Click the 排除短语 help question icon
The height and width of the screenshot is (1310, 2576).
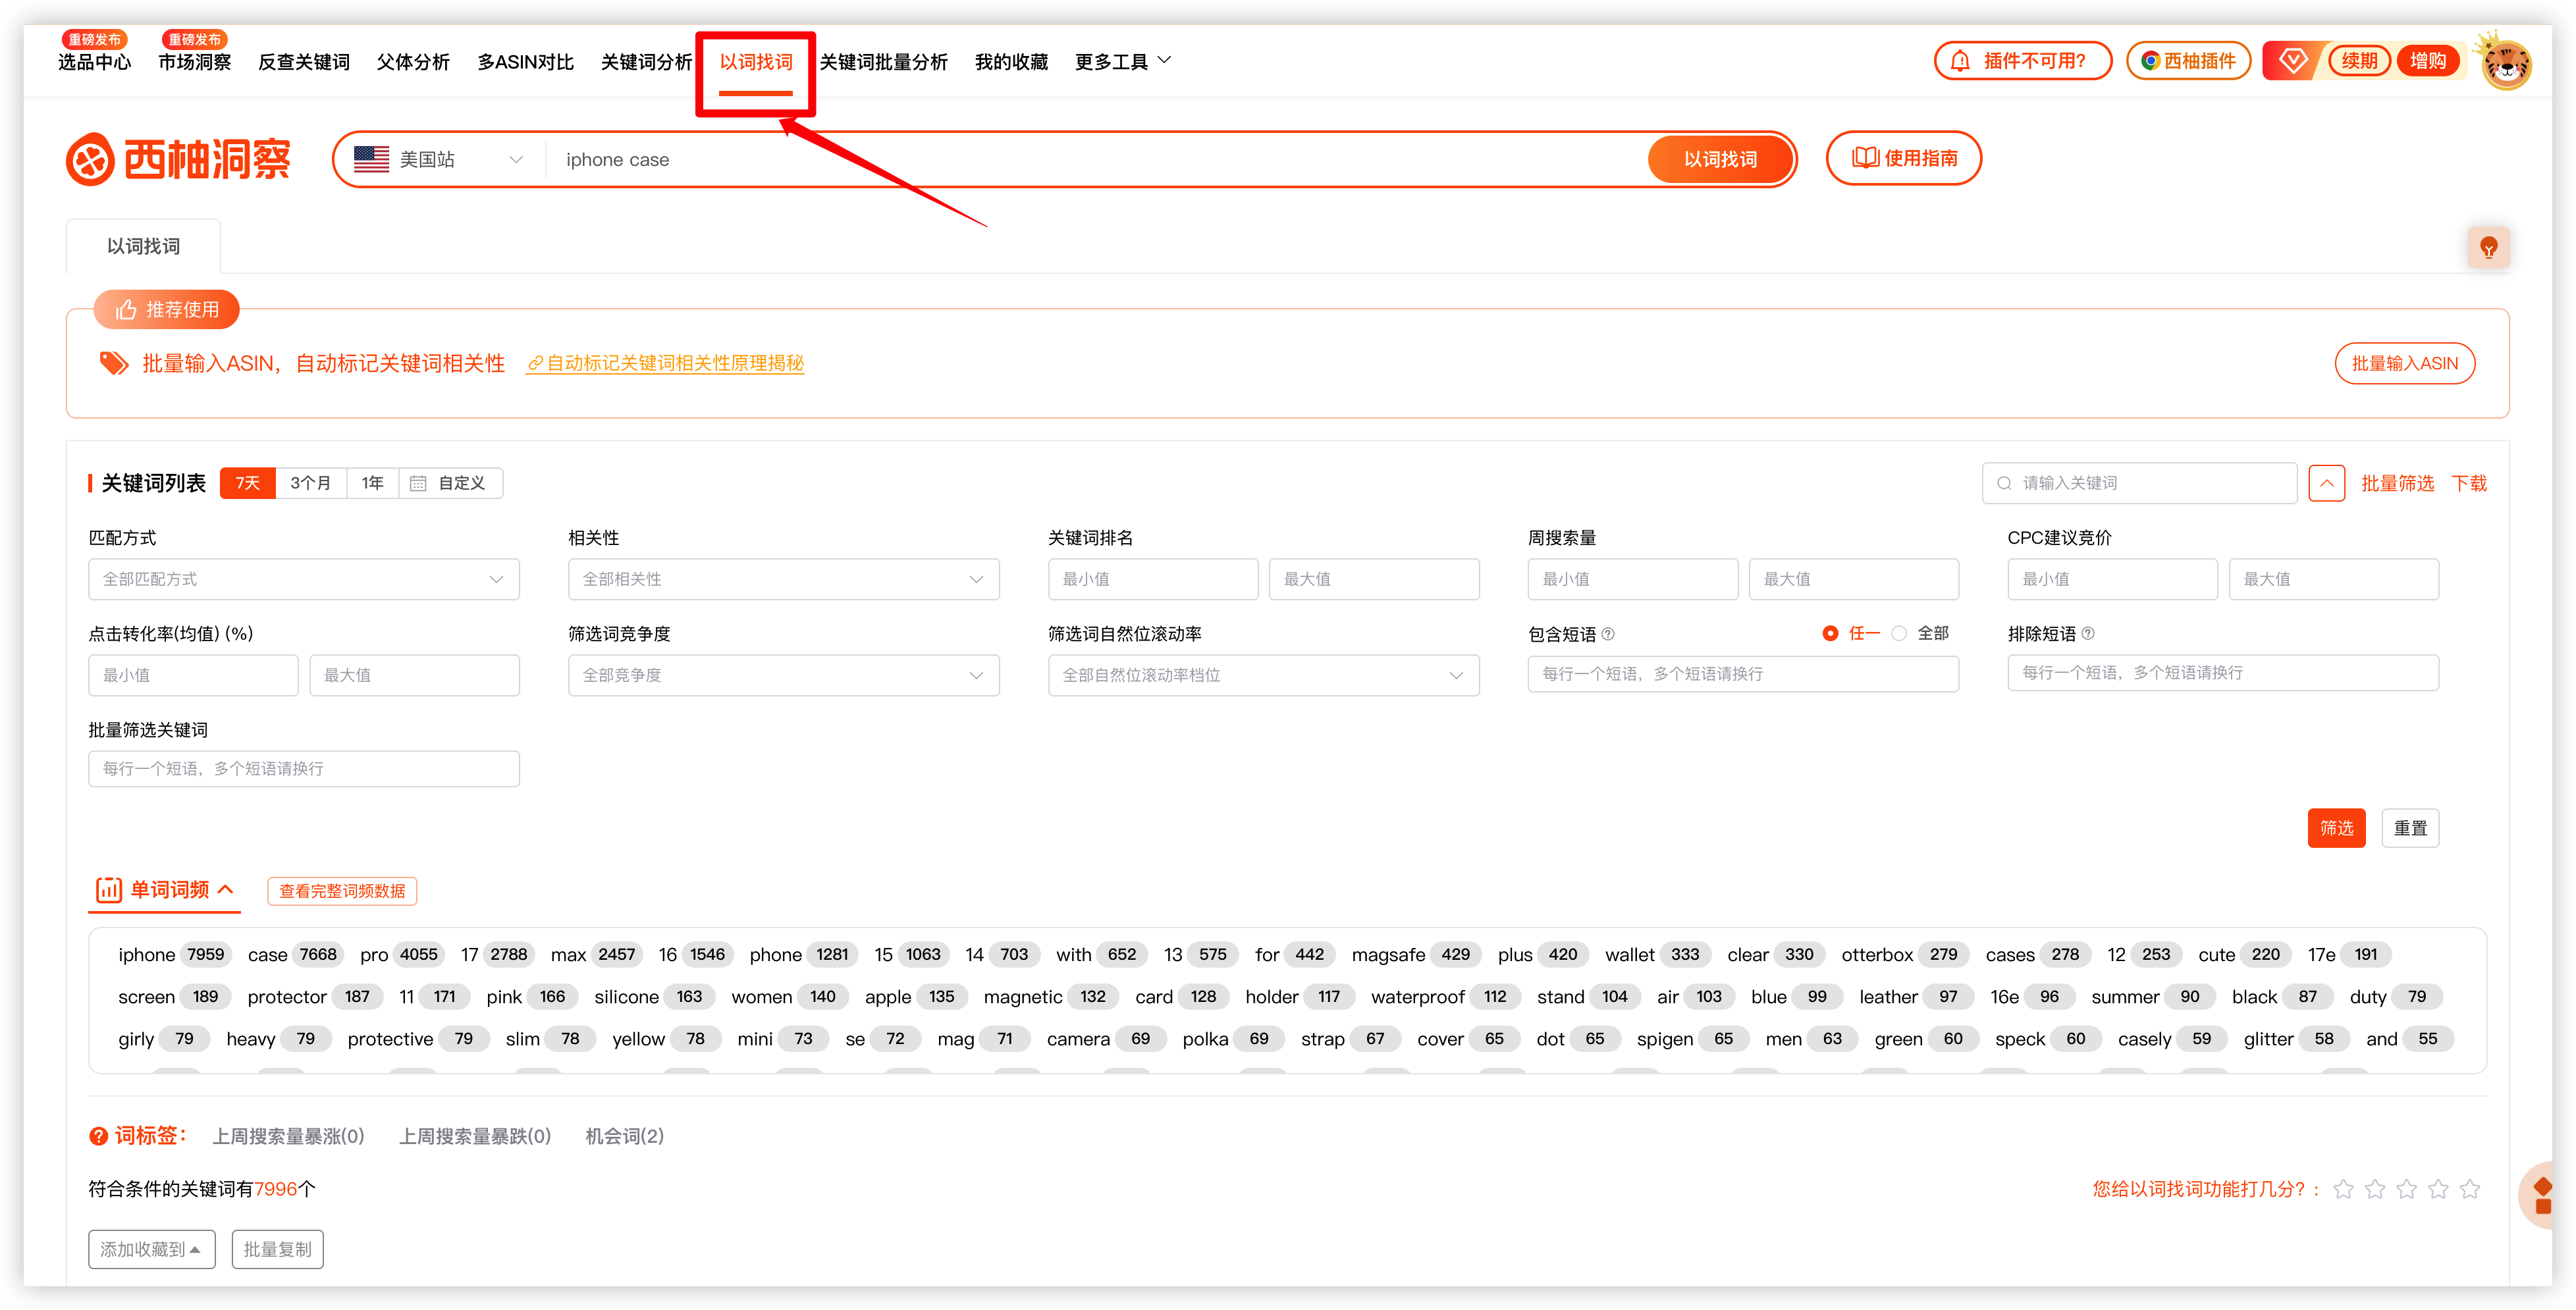2088,633
